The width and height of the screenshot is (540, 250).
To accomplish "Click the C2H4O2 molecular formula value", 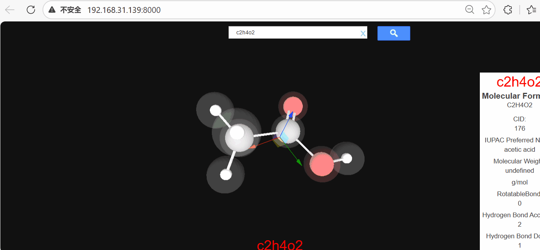I will pos(520,105).
